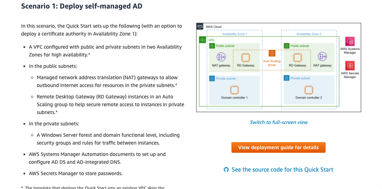Click 'AWS Systems Manager Automation documents' bullet
382x189 pixels.
(x=97, y=158)
